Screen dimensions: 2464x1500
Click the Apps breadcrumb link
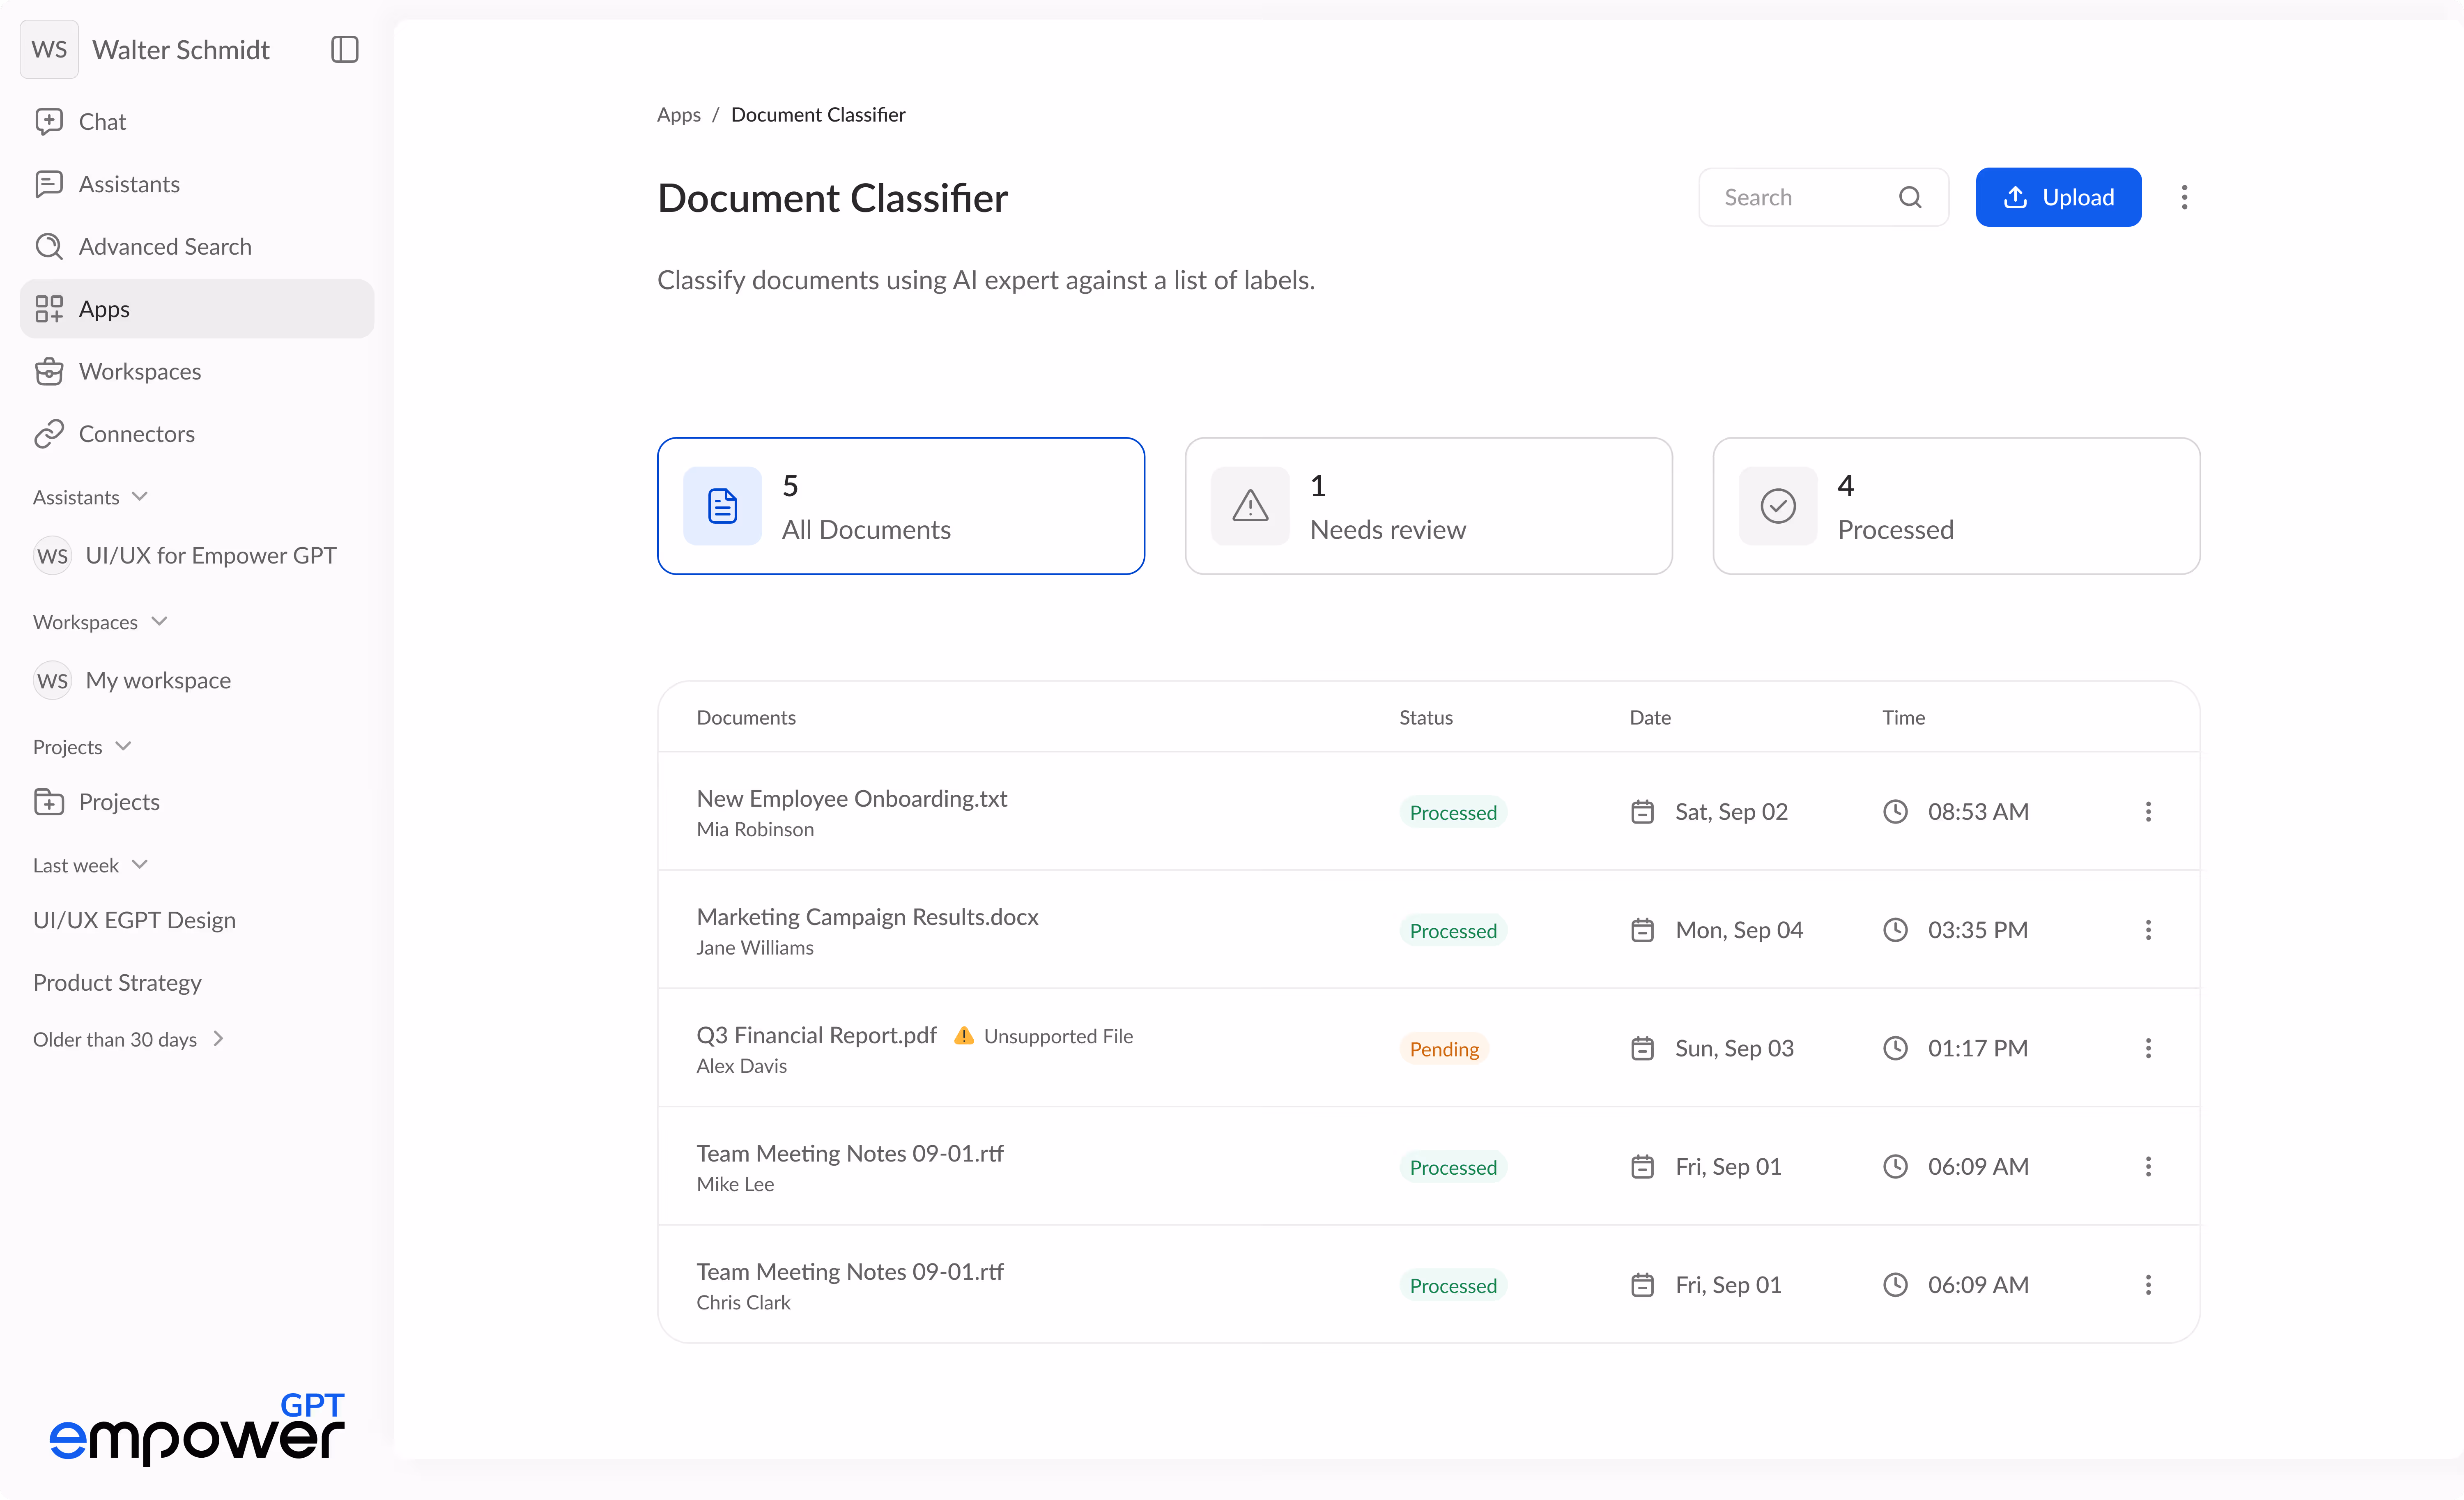coord(678,115)
